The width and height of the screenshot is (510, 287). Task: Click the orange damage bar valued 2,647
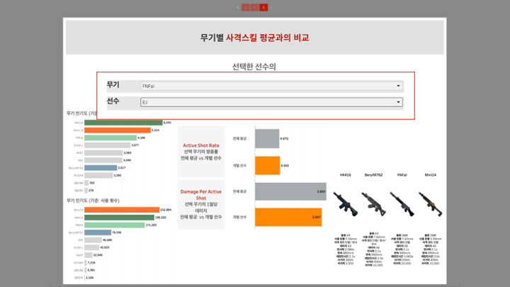tap(288, 217)
